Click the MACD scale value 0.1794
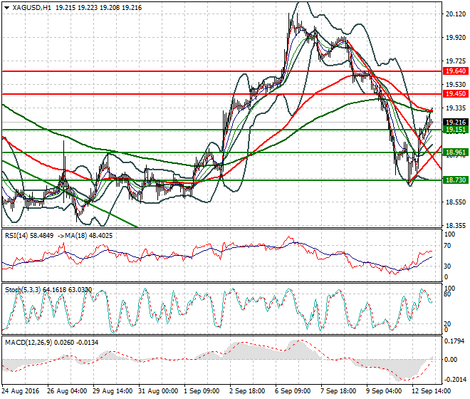This screenshot has height=399, width=470. tap(454, 341)
